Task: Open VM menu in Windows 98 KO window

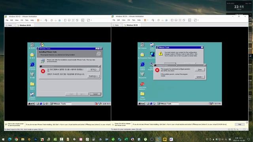Action: 22,20
